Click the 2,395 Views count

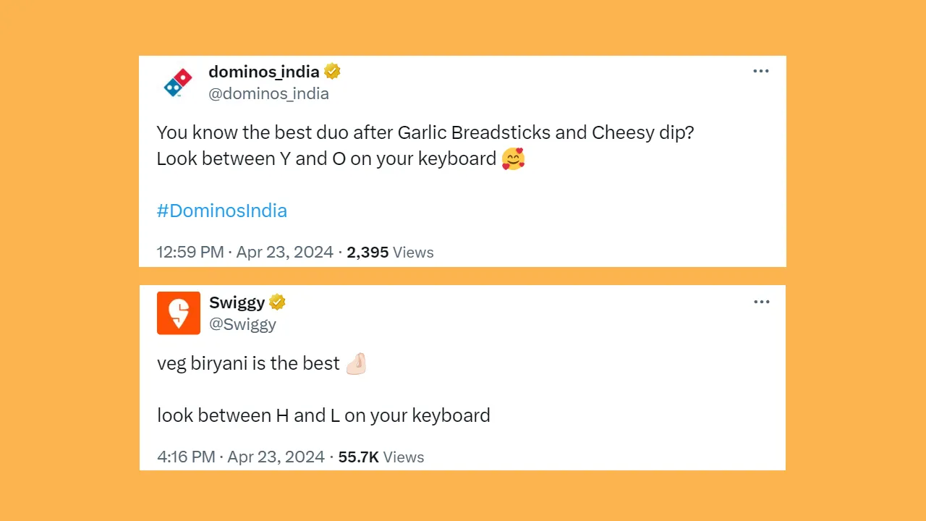(390, 253)
